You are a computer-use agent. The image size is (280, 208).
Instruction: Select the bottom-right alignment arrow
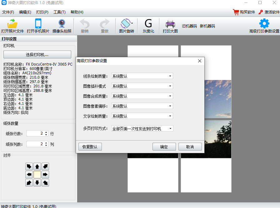click(x=45, y=183)
